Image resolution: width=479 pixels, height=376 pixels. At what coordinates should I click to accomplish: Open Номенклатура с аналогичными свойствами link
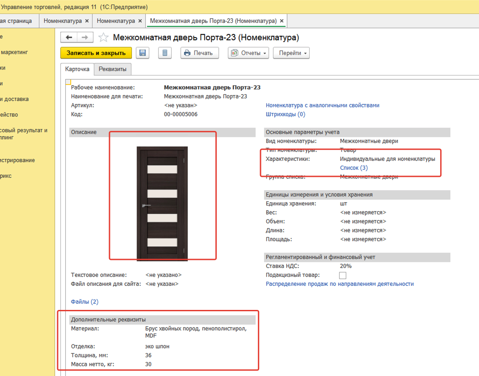click(x=323, y=105)
